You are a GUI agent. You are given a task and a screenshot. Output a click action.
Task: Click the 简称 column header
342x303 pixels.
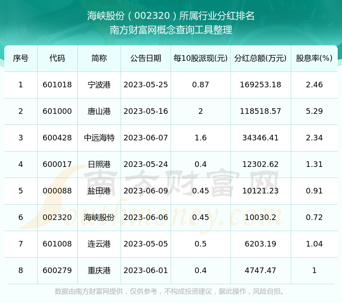(x=99, y=58)
